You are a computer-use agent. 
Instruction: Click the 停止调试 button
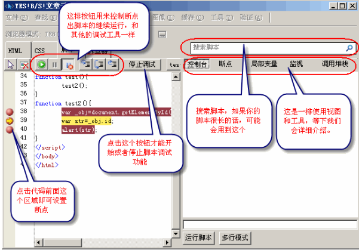(x=142, y=64)
